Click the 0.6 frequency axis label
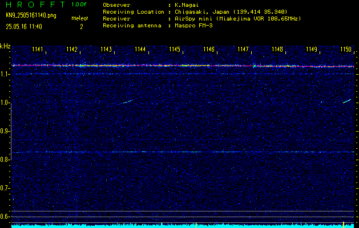This screenshot has height=228, width=359. [4, 217]
